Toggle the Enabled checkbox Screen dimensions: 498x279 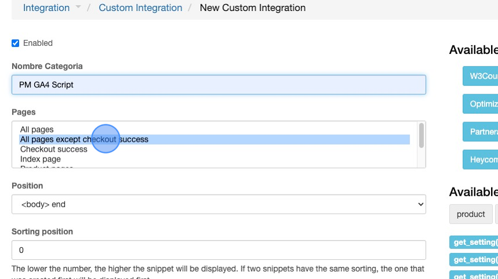tap(16, 43)
